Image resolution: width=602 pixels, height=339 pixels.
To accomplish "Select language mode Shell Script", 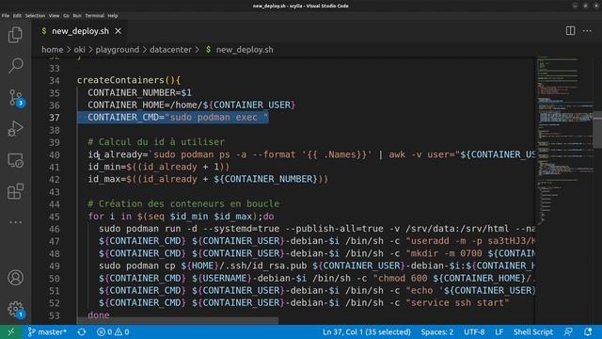I will (x=533, y=332).
